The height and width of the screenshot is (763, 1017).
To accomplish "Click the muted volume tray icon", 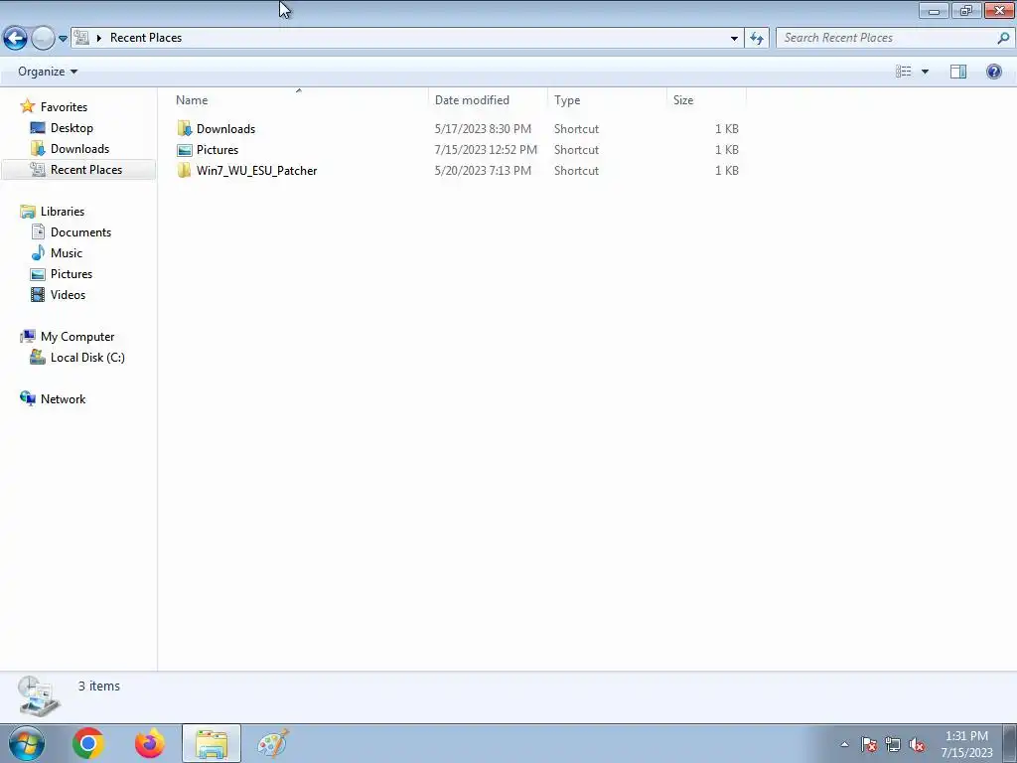I will 917,744.
